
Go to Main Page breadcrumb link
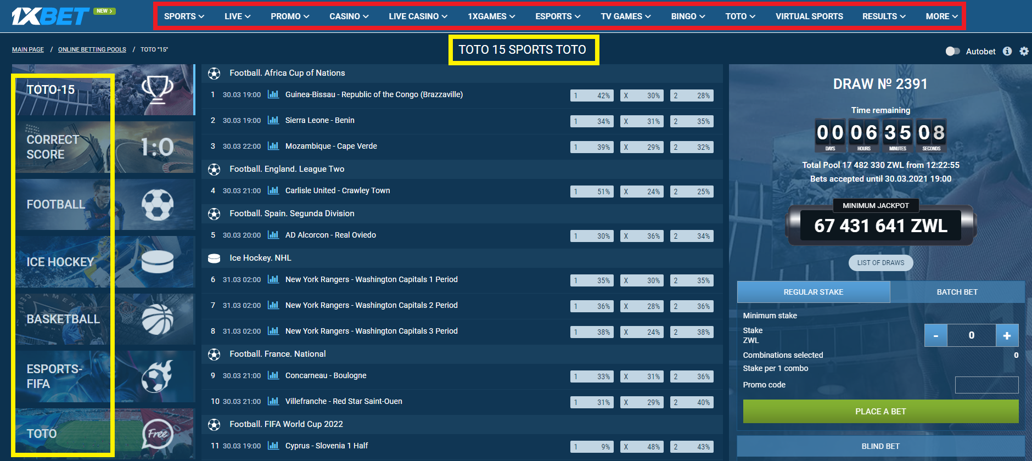pyautogui.click(x=28, y=49)
